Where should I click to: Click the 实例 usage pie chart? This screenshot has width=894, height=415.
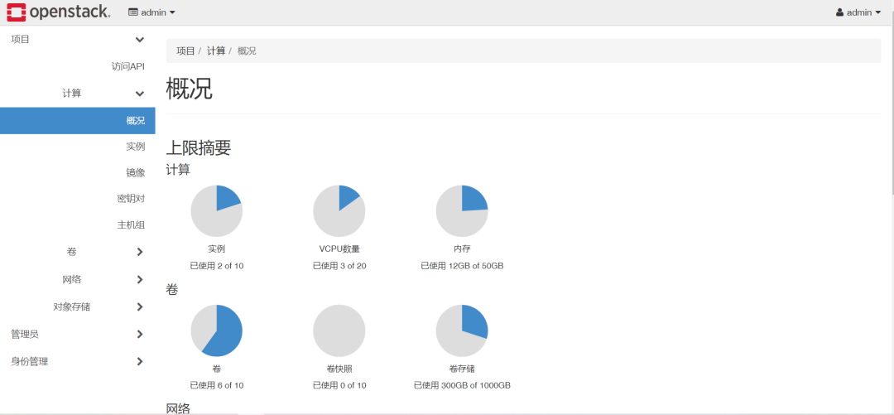pyautogui.click(x=216, y=210)
